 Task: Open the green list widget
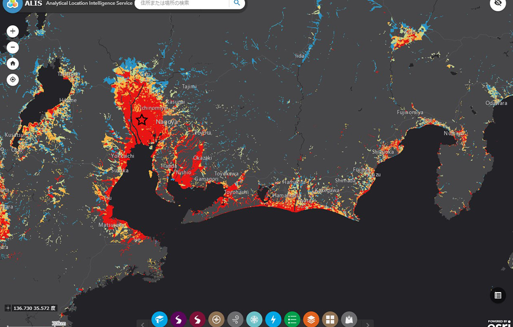point(292,319)
